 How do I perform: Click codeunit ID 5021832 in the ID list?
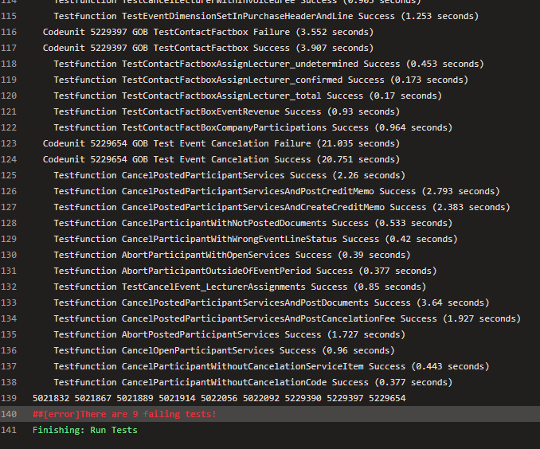coord(51,398)
